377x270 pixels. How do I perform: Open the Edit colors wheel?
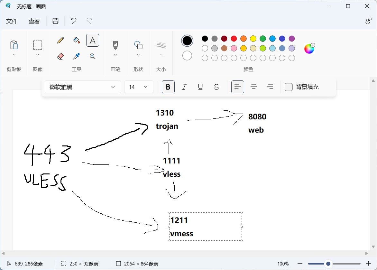pyautogui.click(x=309, y=48)
